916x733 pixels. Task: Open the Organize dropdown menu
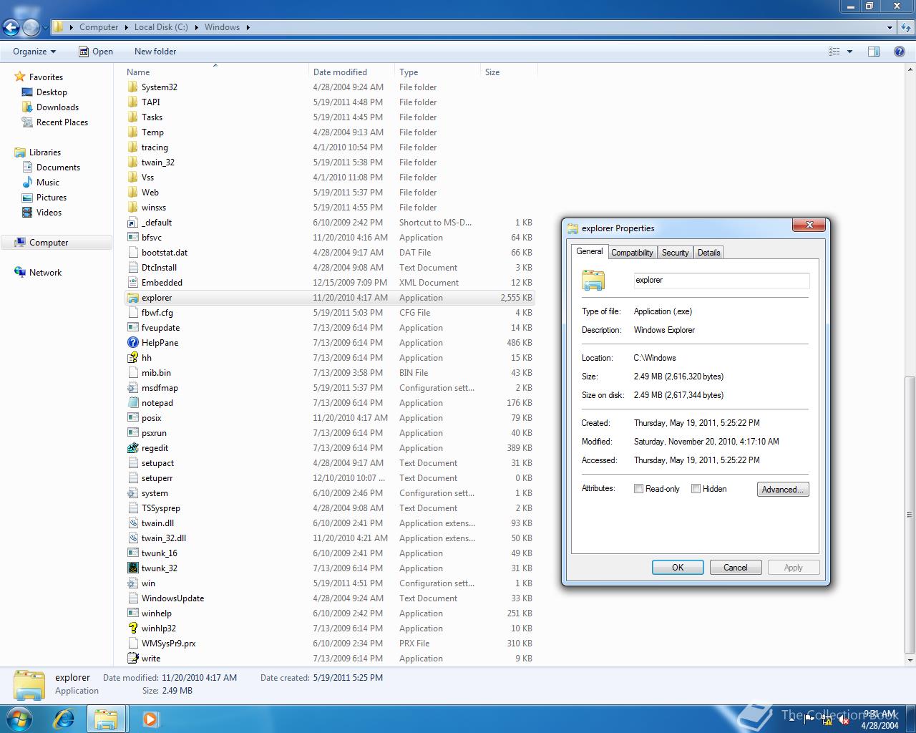[34, 52]
